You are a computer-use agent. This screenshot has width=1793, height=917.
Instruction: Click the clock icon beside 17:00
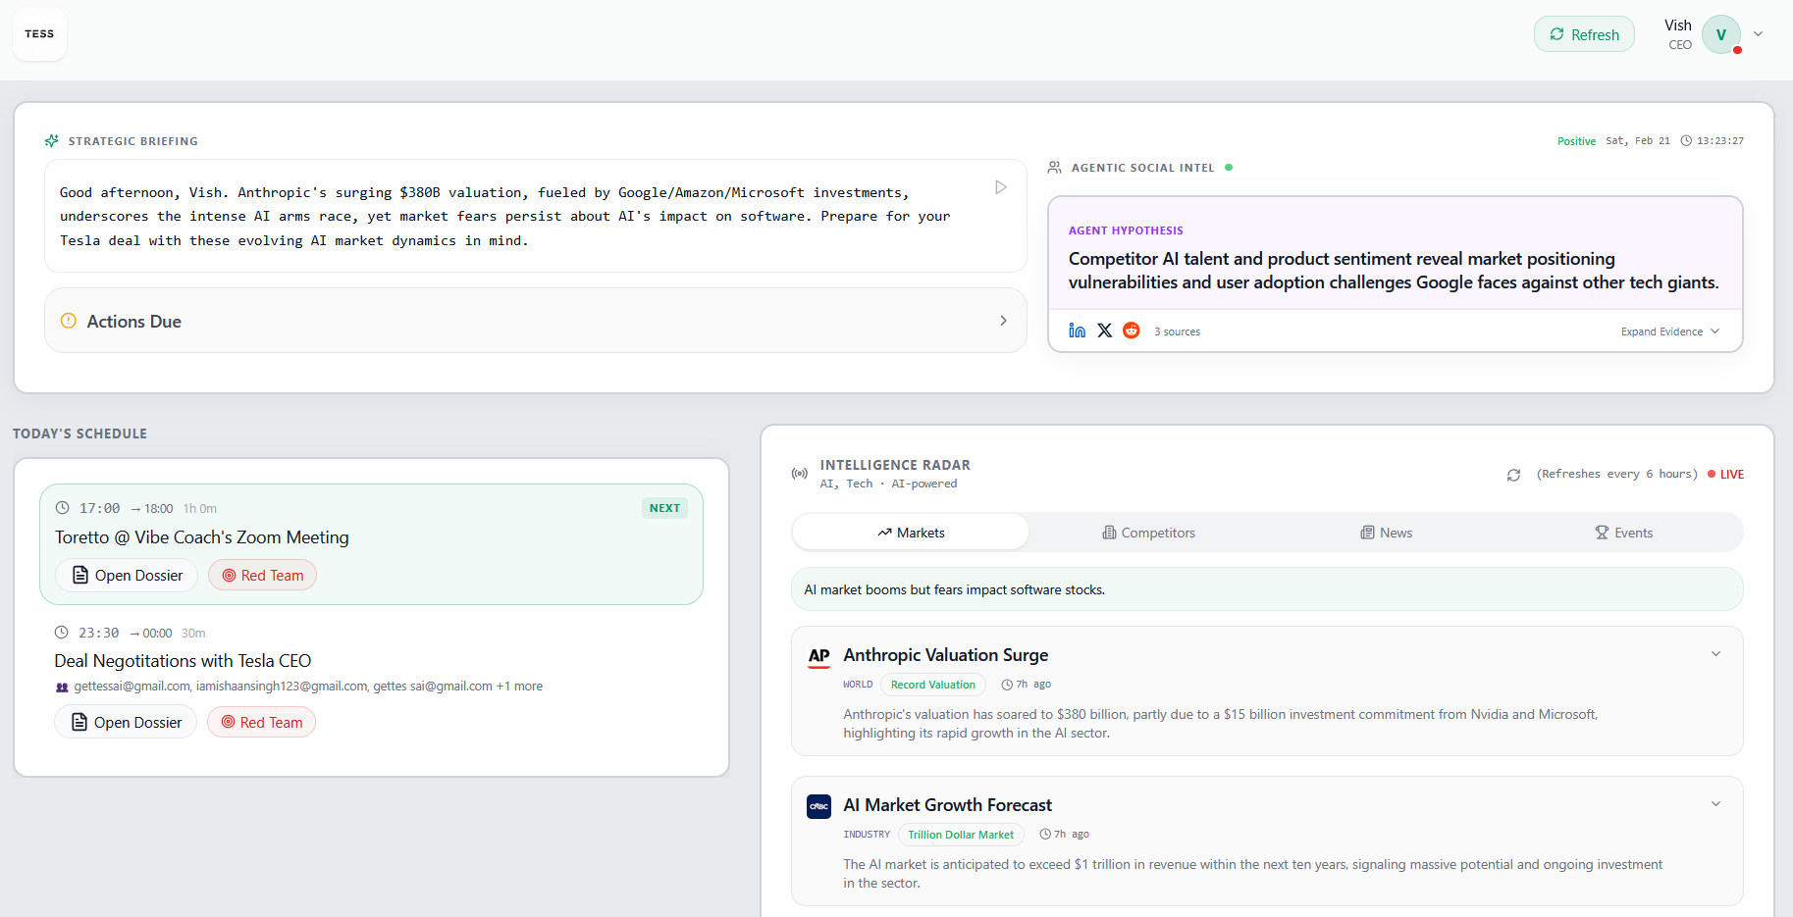pos(62,508)
